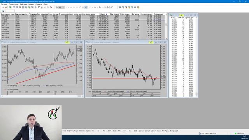
Task: Select the GAZR-3.19 row in the instruments table
Action: pyautogui.click(x=83, y=31)
